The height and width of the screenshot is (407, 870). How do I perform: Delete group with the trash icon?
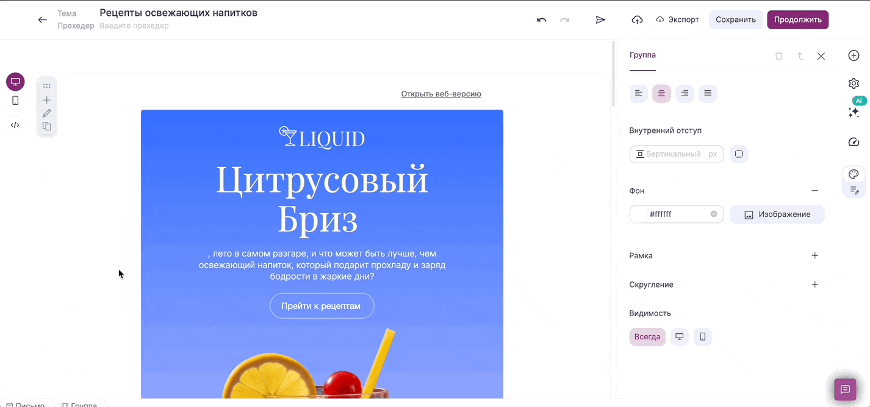tap(778, 56)
